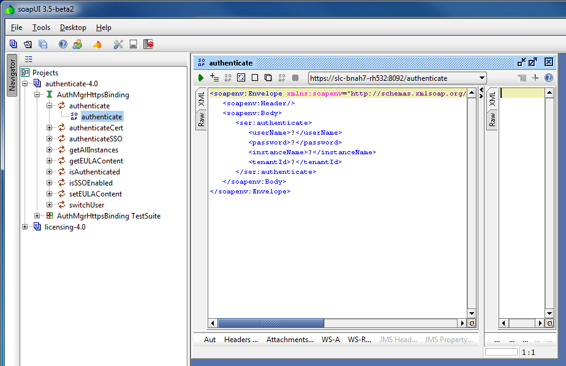Expand the isSSOEnabled operation
Image resolution: width=566 pixels, height=366 pixels.
click(50, 183)
